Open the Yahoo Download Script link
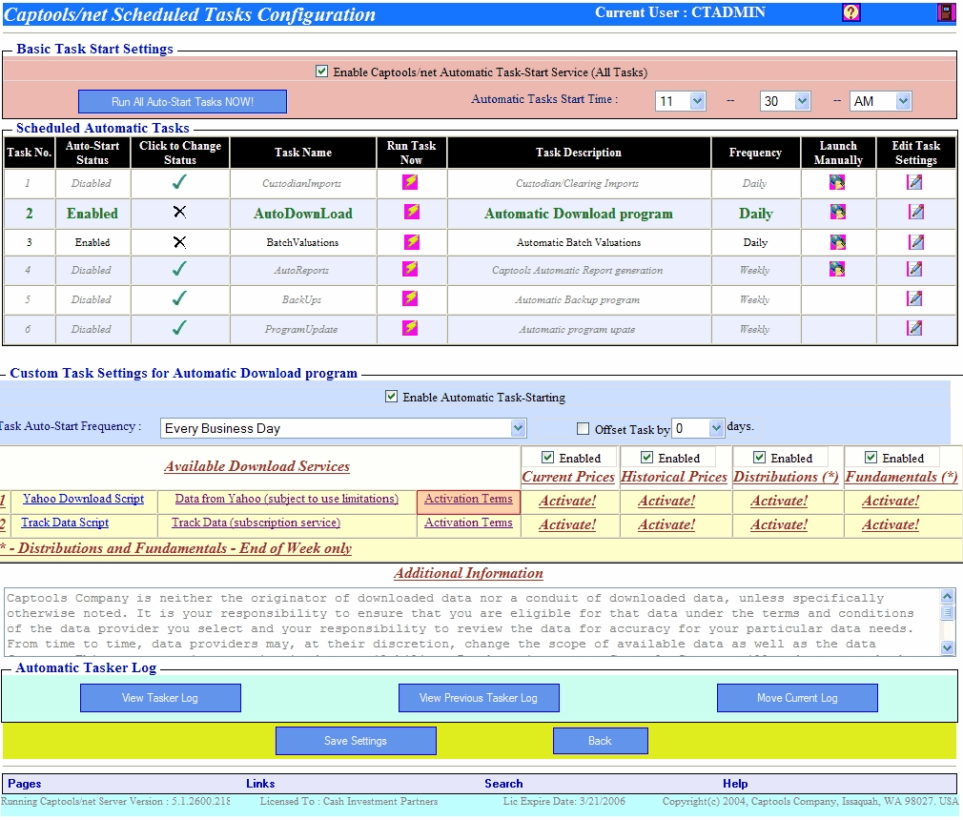Screen dimensions: 963x820 coord(84,499)
